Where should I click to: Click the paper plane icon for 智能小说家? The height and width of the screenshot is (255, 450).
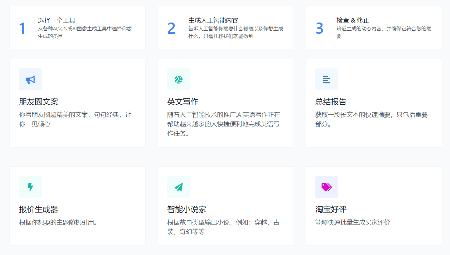click(179, 187)
